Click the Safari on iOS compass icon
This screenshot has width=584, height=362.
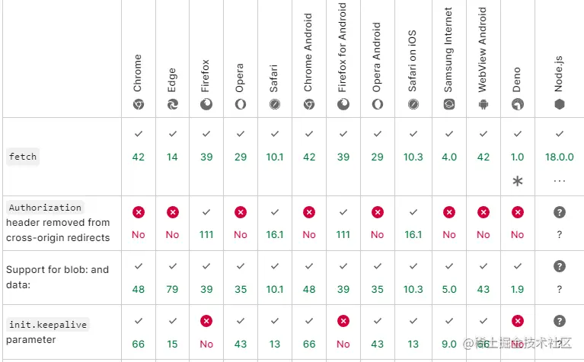413,104
